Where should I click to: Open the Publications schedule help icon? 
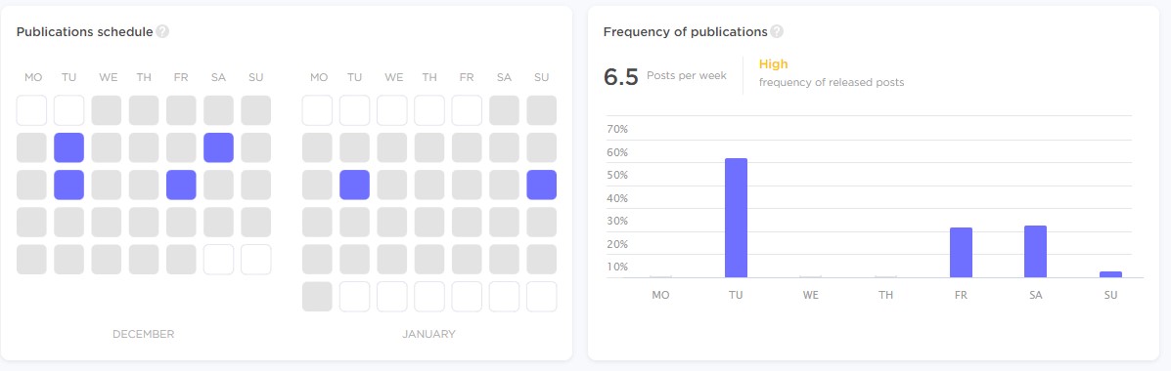coord(162,32)
